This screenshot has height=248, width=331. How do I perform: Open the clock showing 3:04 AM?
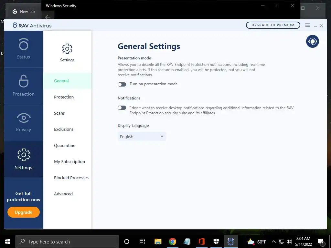[x=303, y=242]
